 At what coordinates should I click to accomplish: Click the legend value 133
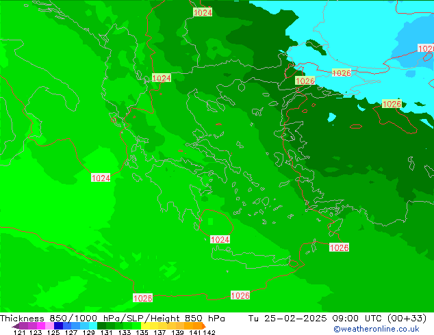coord(125,332)
